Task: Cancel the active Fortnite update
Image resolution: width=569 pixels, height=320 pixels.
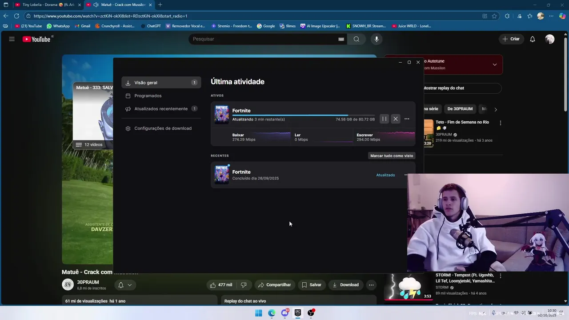Action: 396,119
